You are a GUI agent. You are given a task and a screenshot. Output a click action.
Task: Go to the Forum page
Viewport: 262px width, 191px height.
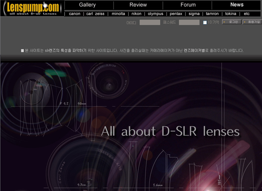pyautogui.click(x=188, y=5)
